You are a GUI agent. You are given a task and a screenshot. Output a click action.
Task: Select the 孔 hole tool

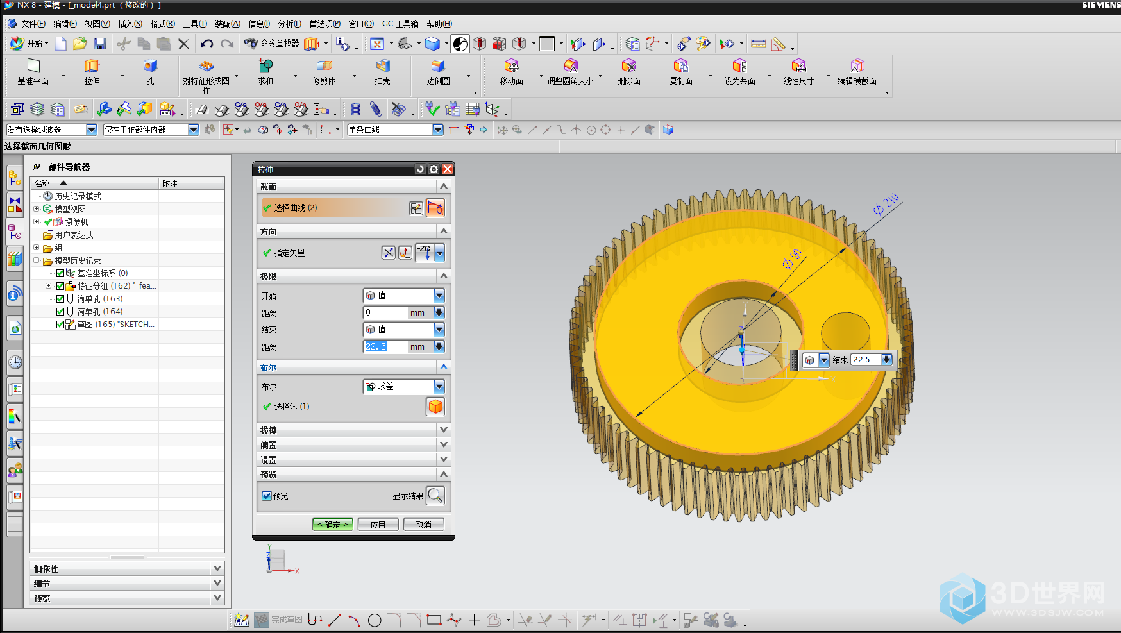pos(150,72)
